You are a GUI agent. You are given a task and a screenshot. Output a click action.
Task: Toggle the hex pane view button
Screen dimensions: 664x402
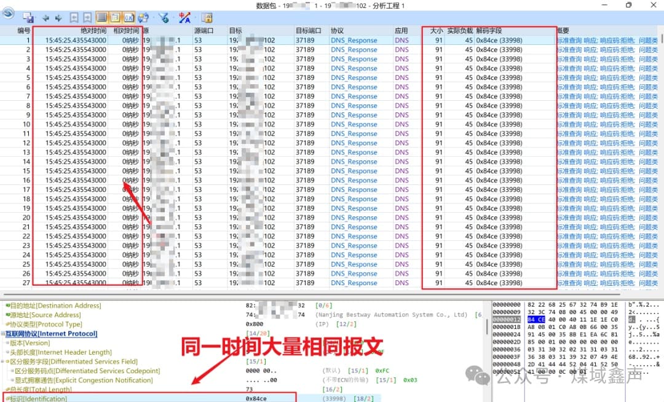[x=129, y=18]
